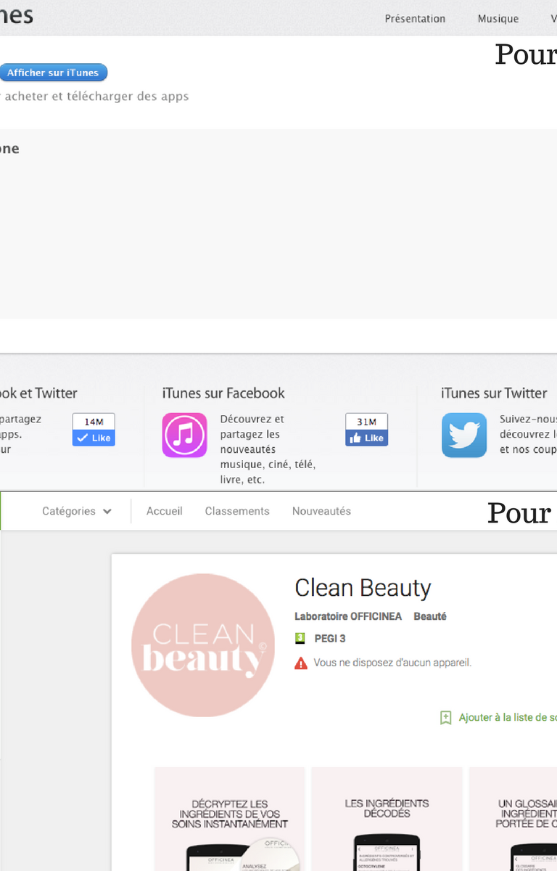The height and width of the screenshot is (871, 557).
Task: Click the red warning triangle icon
Action: click(301, 663)
